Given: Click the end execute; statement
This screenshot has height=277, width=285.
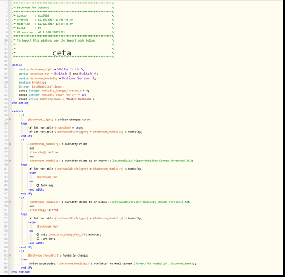Looking at the screenshot, I should tap(22, 271).
